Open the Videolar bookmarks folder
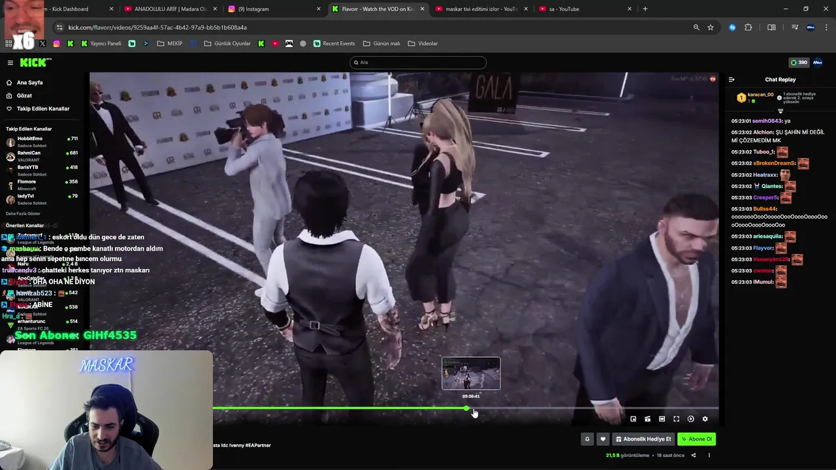The image size is (836, 470). [423, 44]
